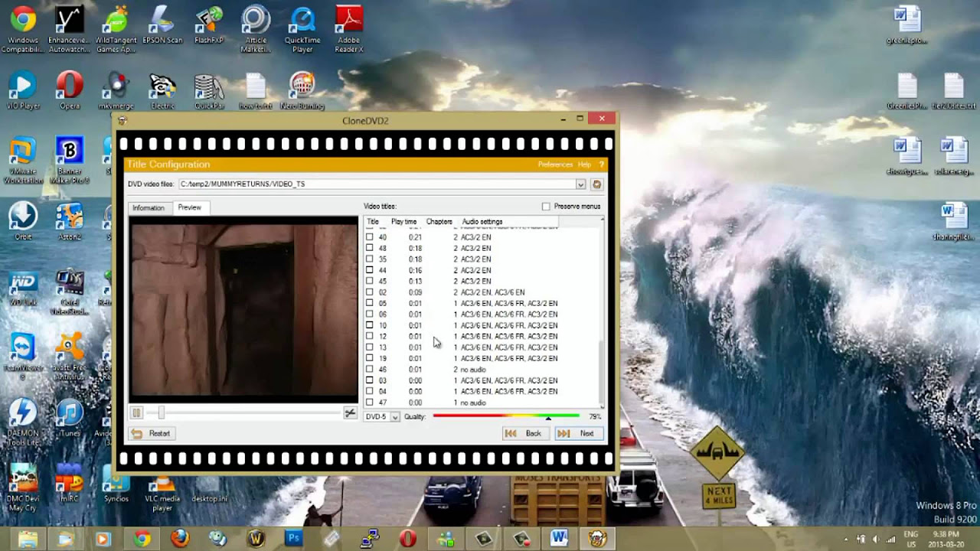The width and height of the screenshot is (980, 551).
Task: Open Preferences in the header
Action: pyautogui.click(x=555, y=165)
